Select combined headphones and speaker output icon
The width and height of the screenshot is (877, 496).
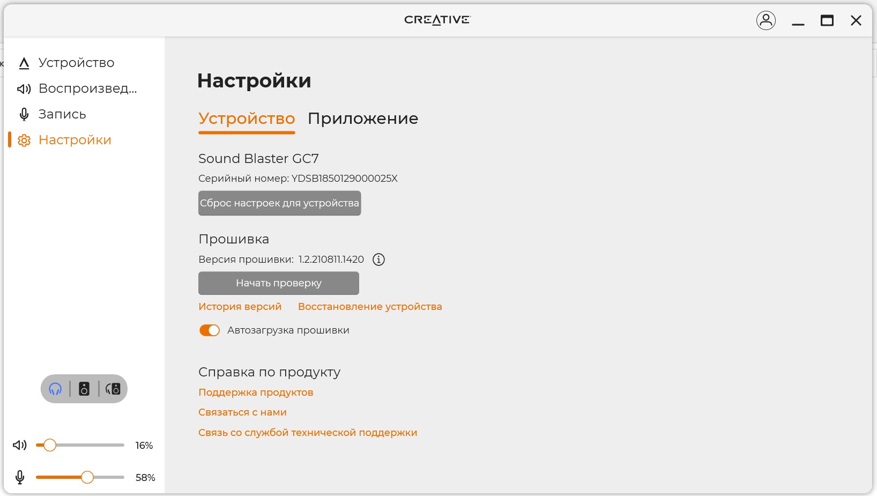113,389
